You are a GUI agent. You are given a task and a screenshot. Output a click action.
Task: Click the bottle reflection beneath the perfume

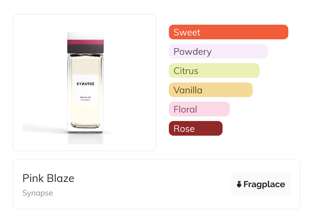[85, 139]
